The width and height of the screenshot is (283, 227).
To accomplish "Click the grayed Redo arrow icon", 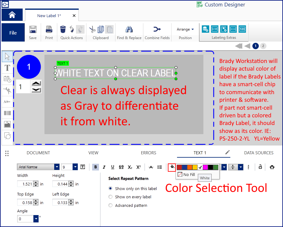I will pyautogui.click(x=80, y=29).
